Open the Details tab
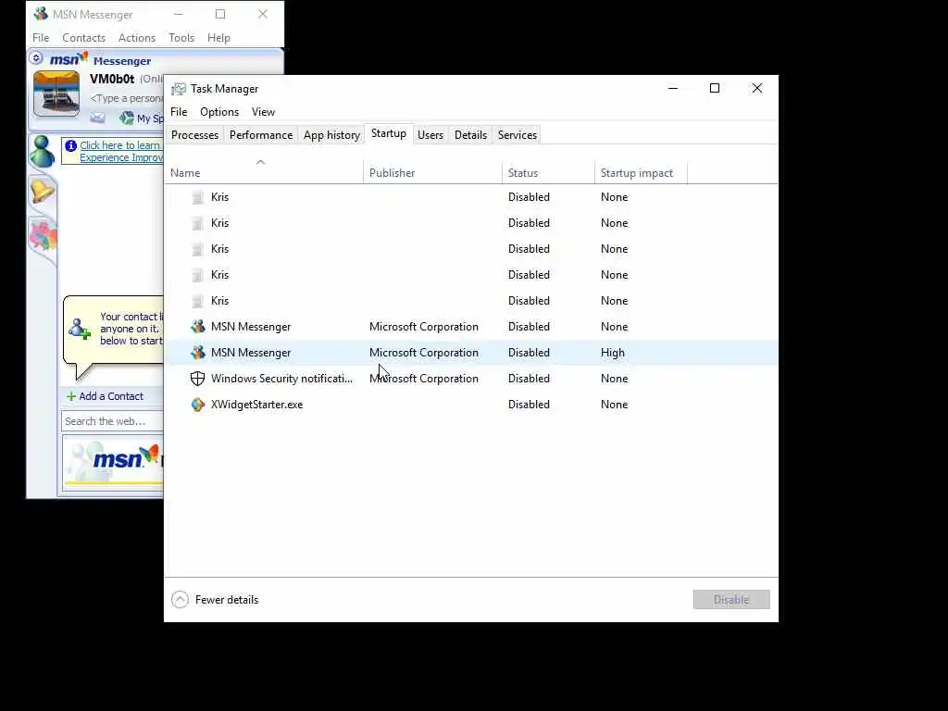The height and width of the screenshot is (711, 948). click(470, 135)
